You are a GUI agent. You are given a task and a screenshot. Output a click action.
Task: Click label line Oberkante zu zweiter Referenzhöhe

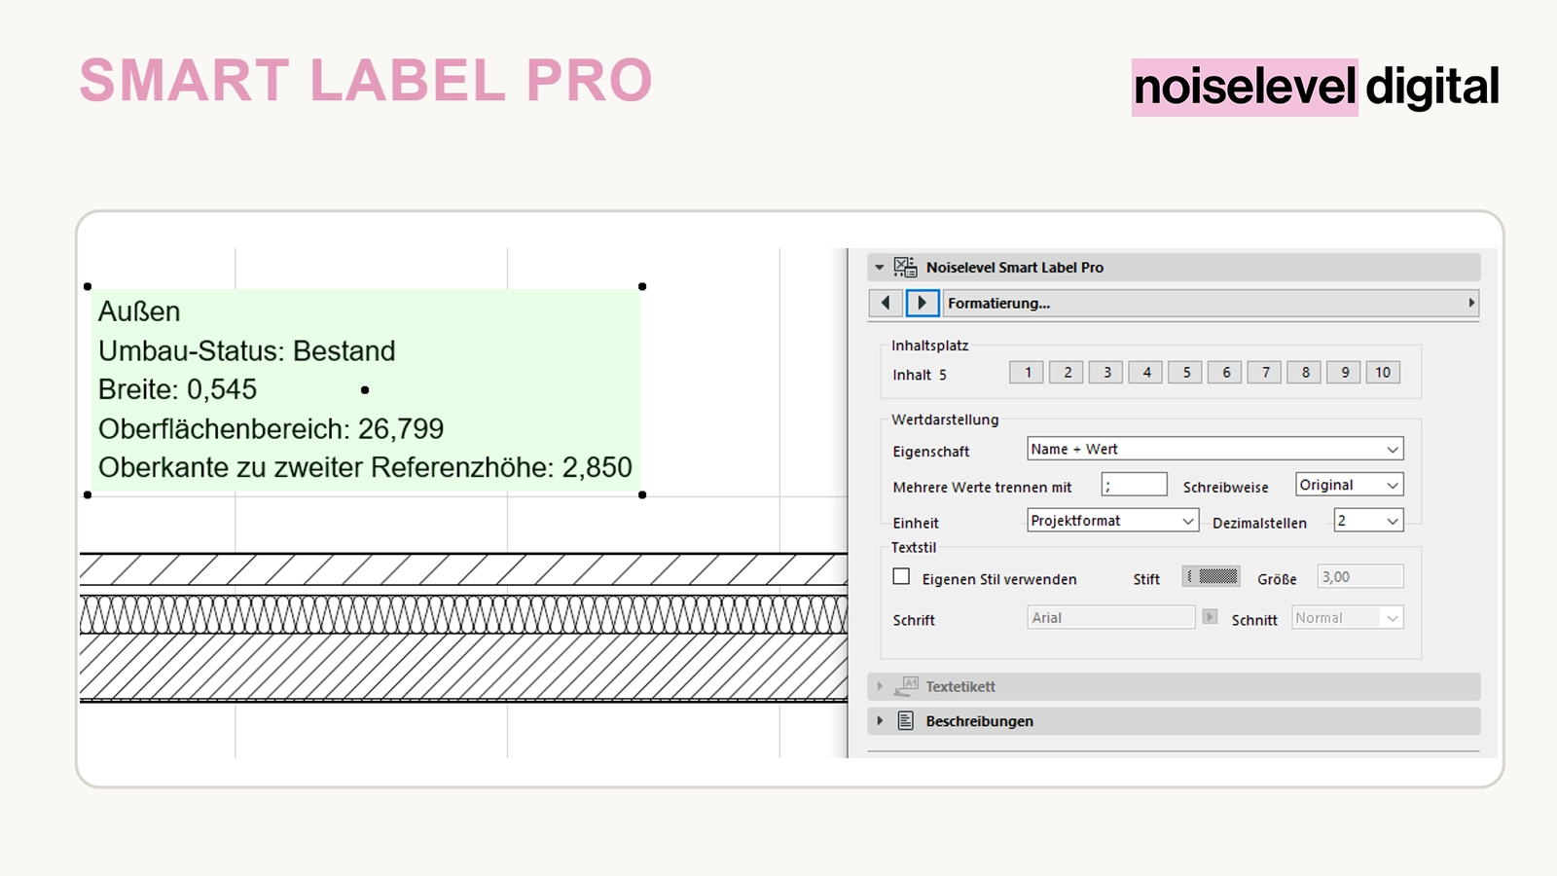366,467
